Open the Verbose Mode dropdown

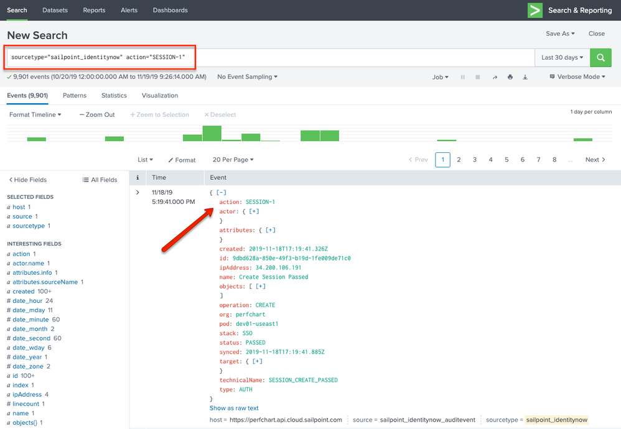tap(577, 77)
